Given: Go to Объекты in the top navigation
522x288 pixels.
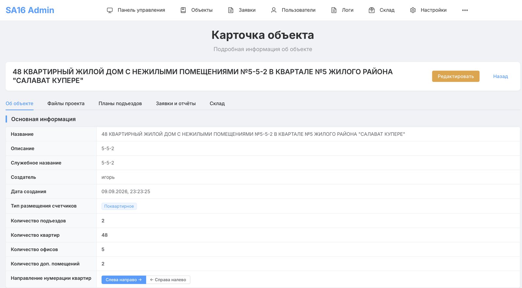Looking at the screenshot, I should click(x=202, y=10).
